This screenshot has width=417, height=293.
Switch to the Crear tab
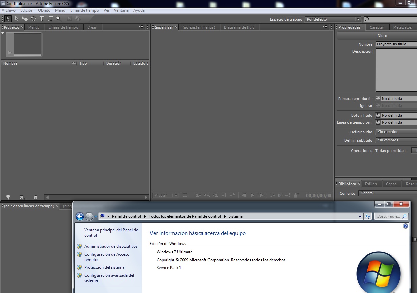(x=92, y=27)
